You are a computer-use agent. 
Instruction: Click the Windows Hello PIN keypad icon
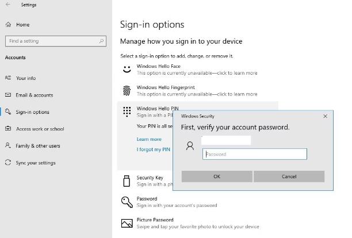click(x=127, y=112)
